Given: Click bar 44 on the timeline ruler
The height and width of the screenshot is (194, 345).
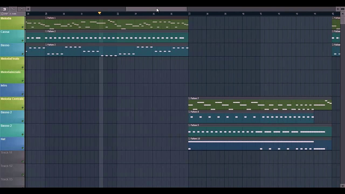Looking at the screenshot, I should 315,14.
